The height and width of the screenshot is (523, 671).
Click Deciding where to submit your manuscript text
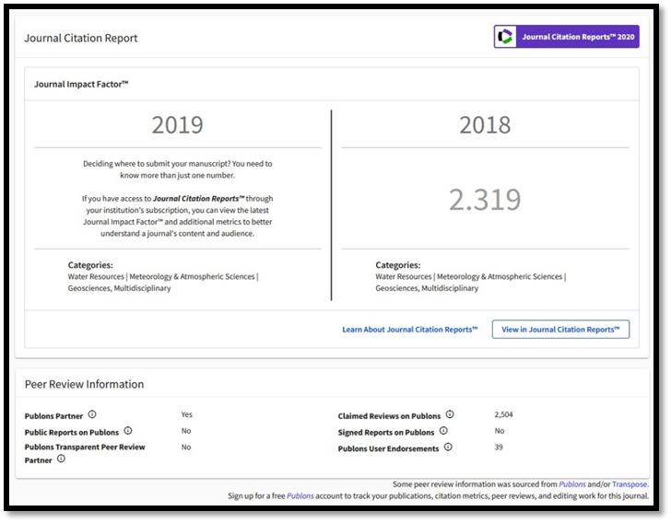tap(177, 169)
